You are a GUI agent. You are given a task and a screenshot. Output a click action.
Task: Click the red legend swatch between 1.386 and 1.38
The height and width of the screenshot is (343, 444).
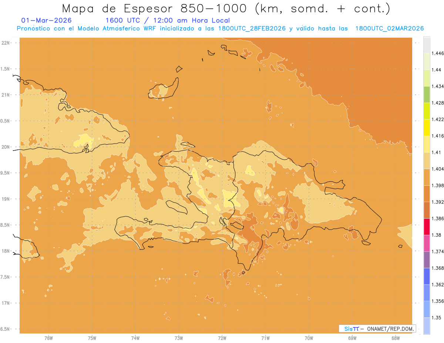[427, 226]
